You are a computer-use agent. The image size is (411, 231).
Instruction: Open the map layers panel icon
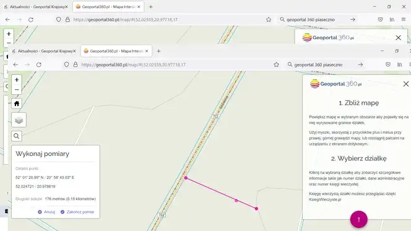point(19,120)
